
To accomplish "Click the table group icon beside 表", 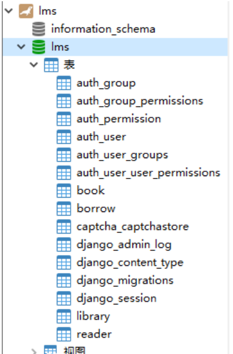I will 51,65.
